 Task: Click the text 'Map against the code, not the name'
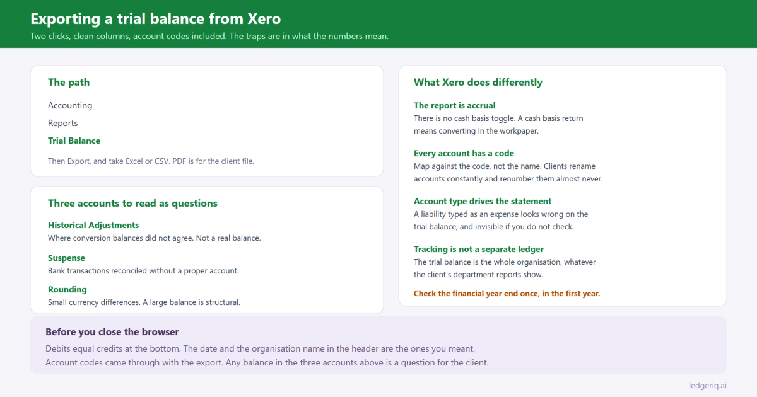coord(508,173)
